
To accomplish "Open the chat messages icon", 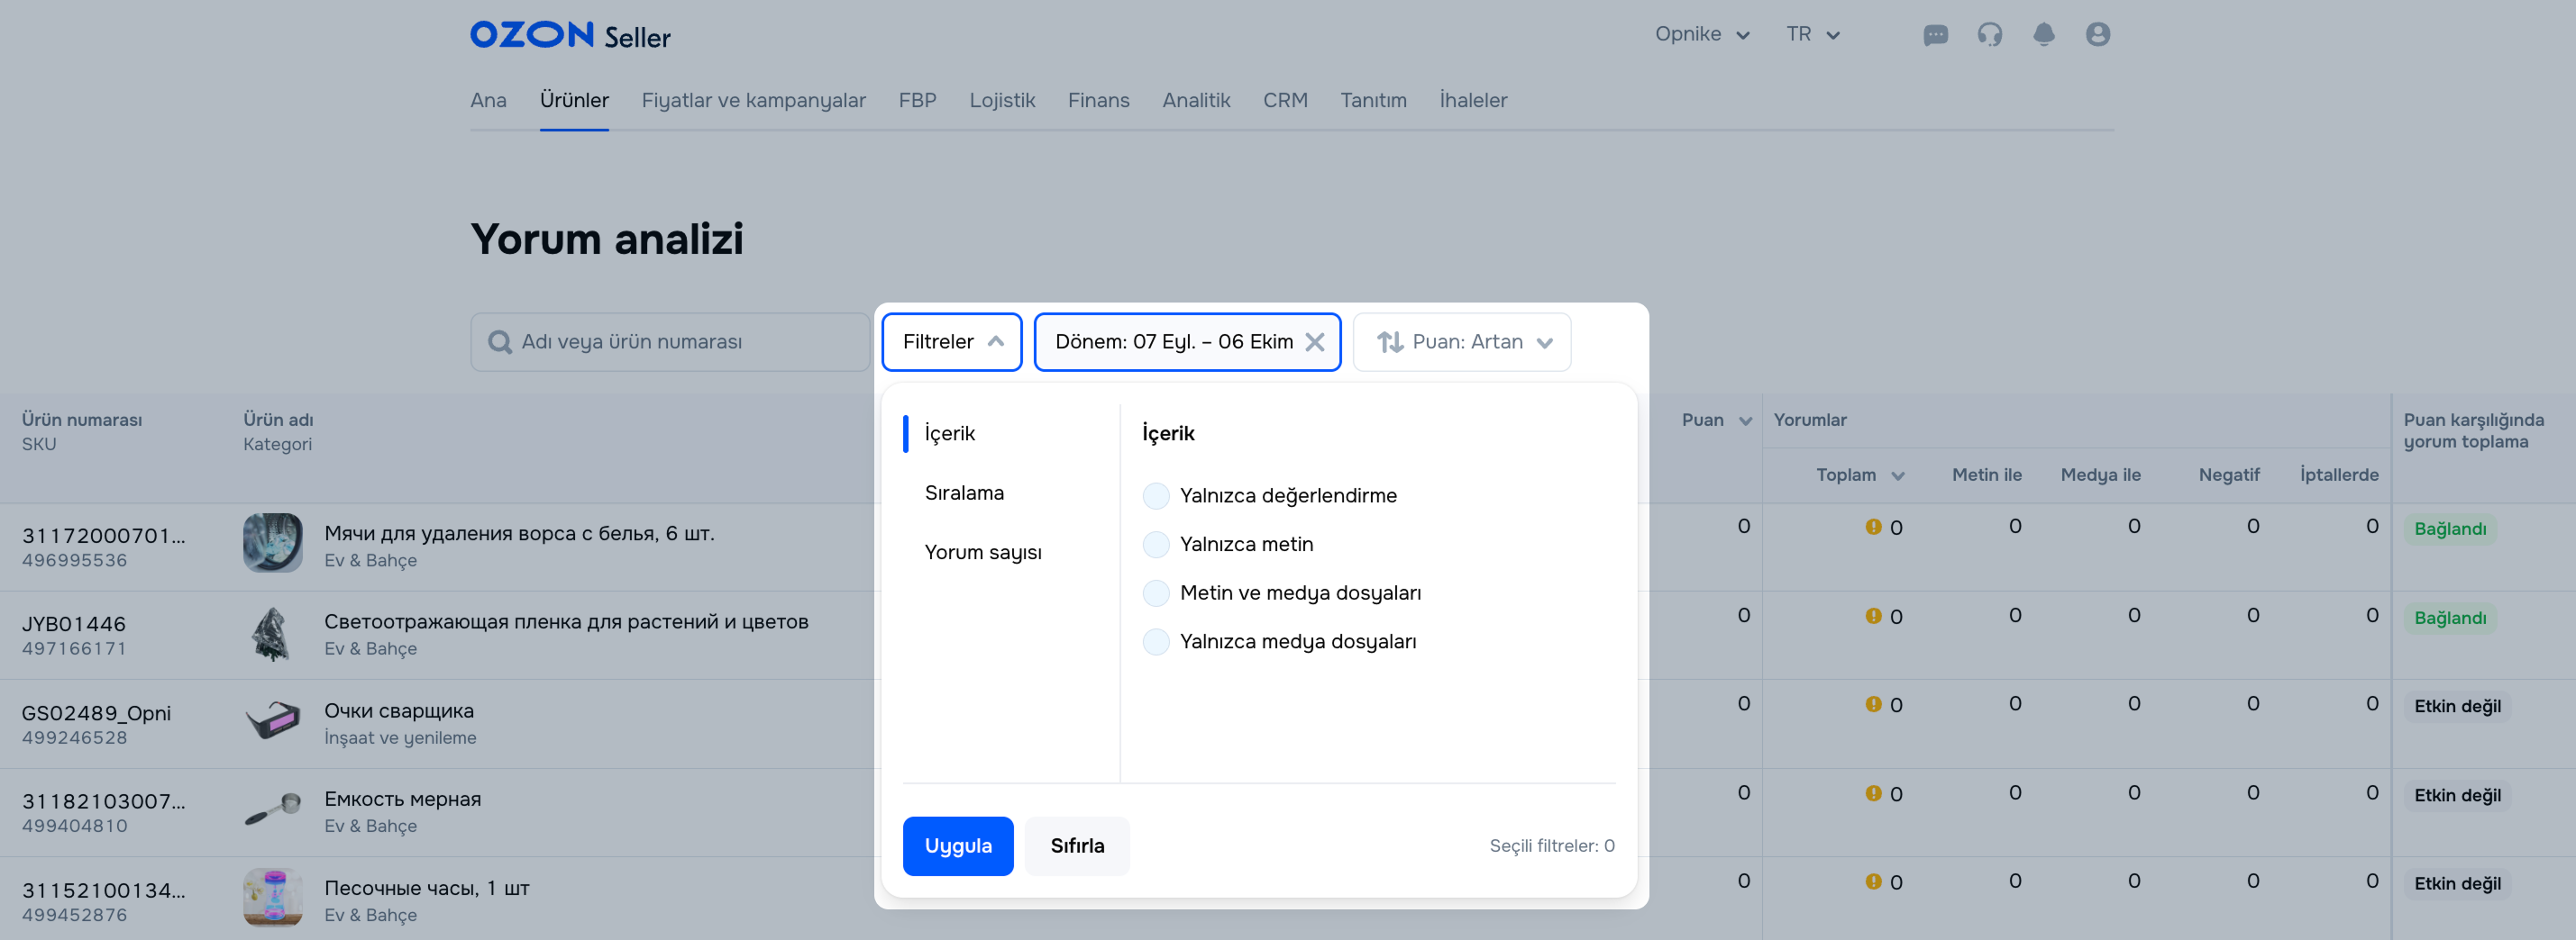I will [x=1935, y=35].
